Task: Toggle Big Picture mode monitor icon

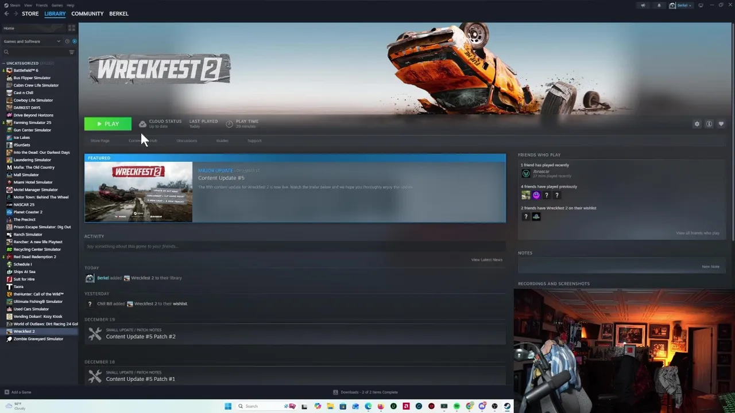Action: tap(701, 5)
